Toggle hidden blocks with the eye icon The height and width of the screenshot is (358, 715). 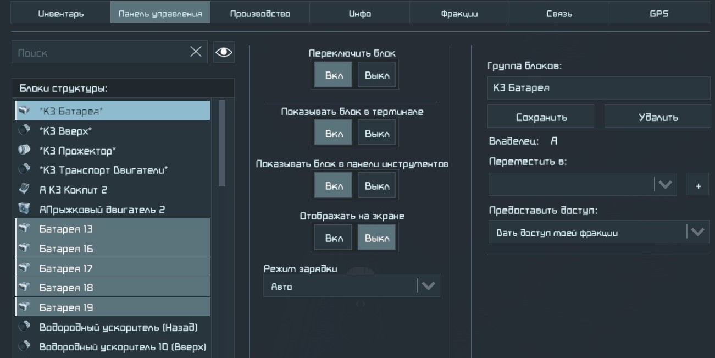pyautogui.click(x=223, y=52)
